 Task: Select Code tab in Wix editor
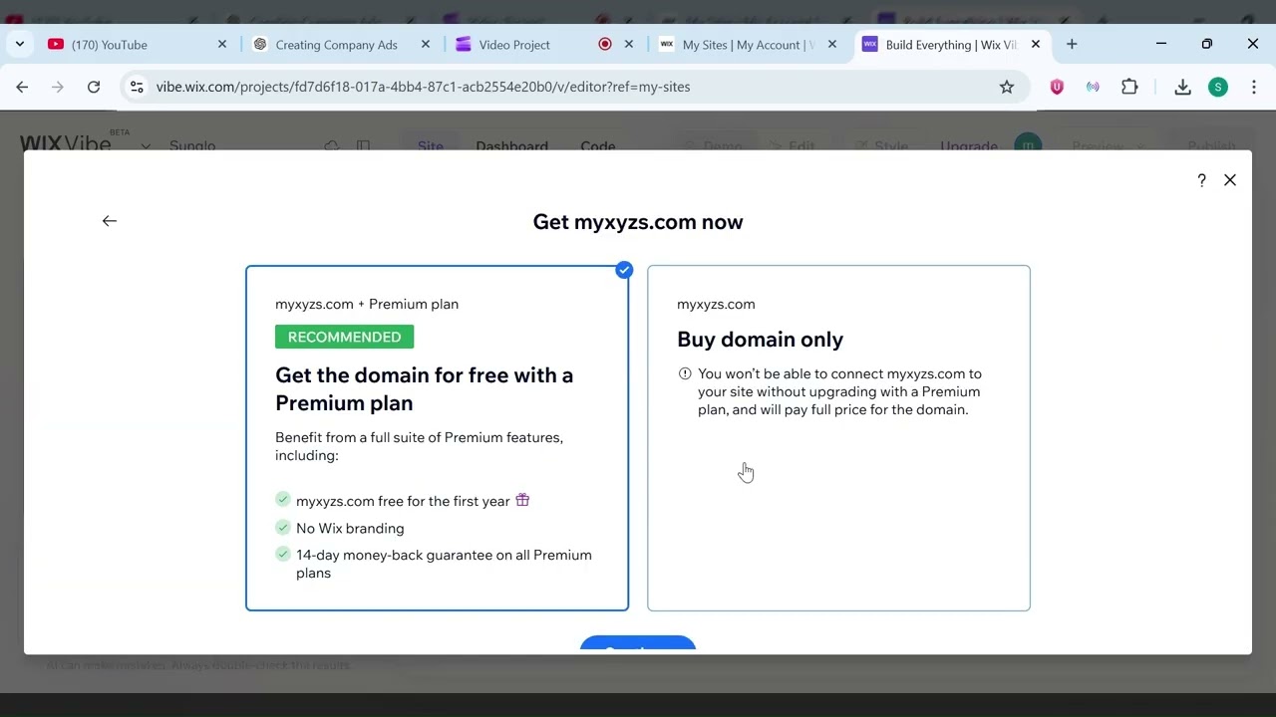[598, 145]
